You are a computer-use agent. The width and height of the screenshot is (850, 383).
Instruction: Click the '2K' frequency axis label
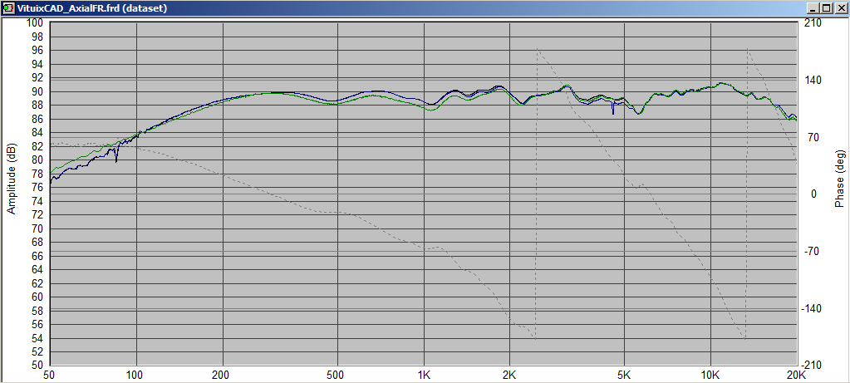(509, 375)
